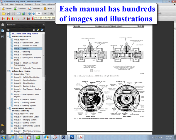Go to the previous page with the up arrow
Screen dimensions: 176x140
(30, 14)
